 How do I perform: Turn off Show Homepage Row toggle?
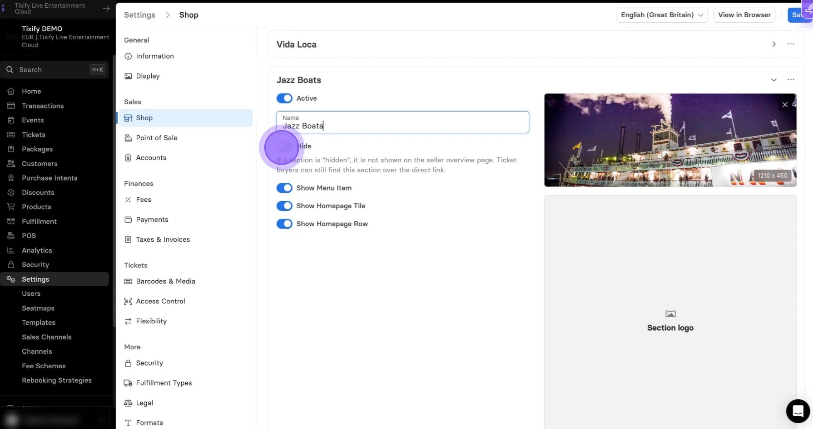pyautogui.click(x=284, y=224)
